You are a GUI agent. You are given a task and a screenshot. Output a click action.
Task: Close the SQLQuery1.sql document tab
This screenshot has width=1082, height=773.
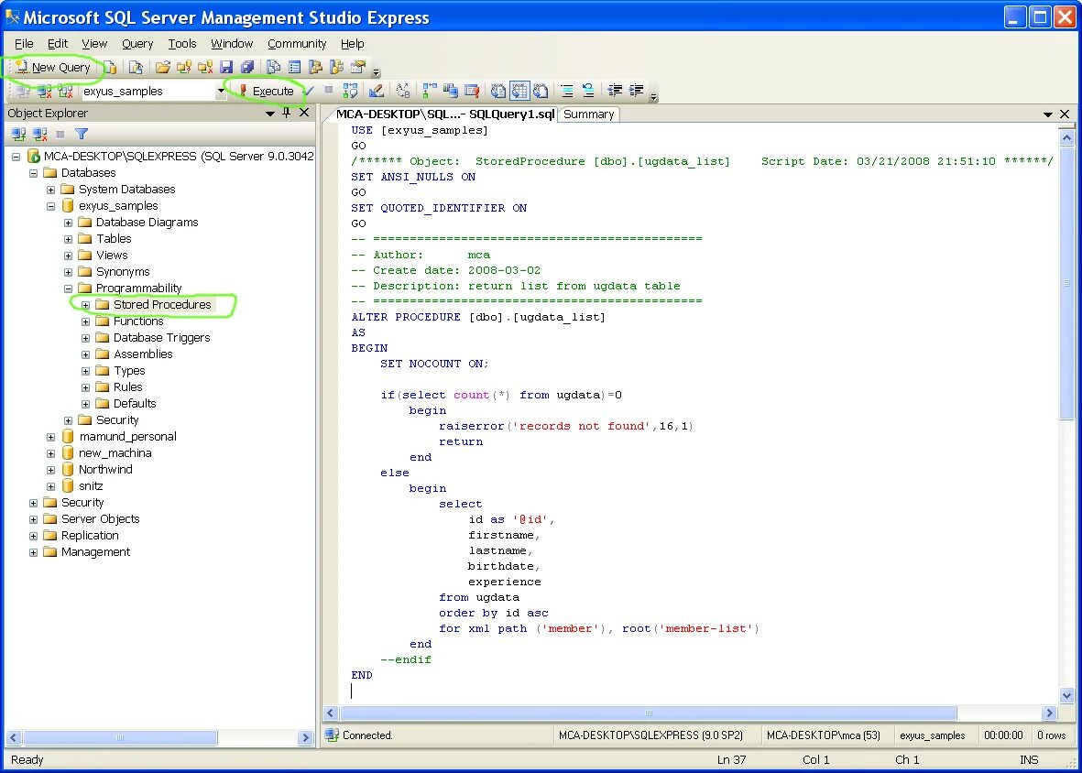pyautogui.click(x=1065, y=114)
